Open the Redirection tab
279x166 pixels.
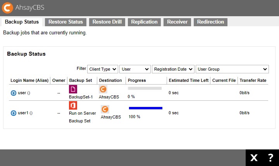point(210,22)
